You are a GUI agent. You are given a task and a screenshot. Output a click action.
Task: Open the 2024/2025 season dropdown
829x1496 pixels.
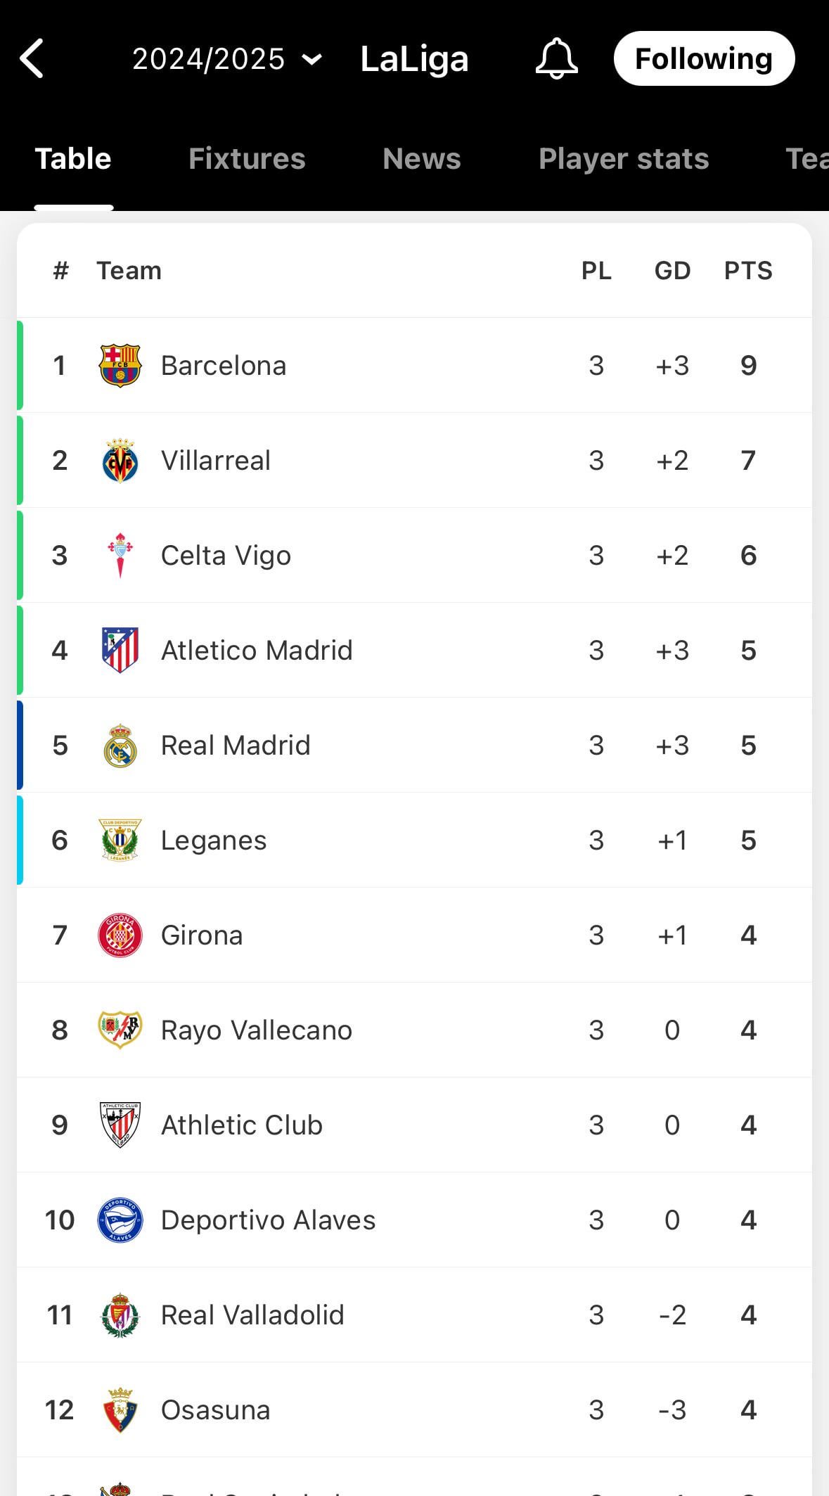[227, 59]
